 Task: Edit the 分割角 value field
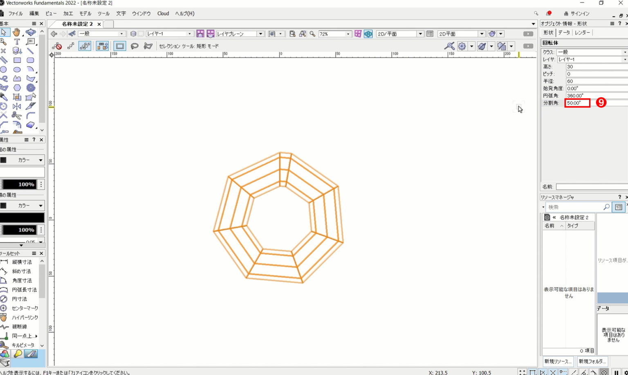pos(577,103)
